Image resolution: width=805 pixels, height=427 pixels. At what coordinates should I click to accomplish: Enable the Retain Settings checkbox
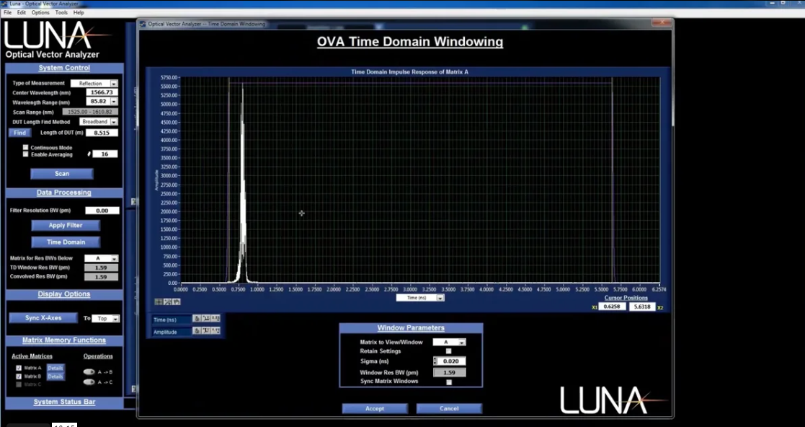449,351
